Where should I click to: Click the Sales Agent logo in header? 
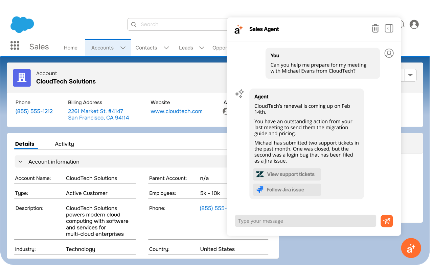(x=238, y=29)
